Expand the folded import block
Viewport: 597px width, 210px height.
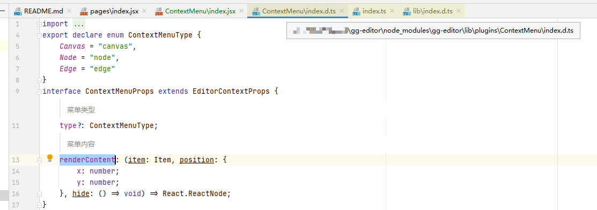pyautogui.click(x=39, y=24)
